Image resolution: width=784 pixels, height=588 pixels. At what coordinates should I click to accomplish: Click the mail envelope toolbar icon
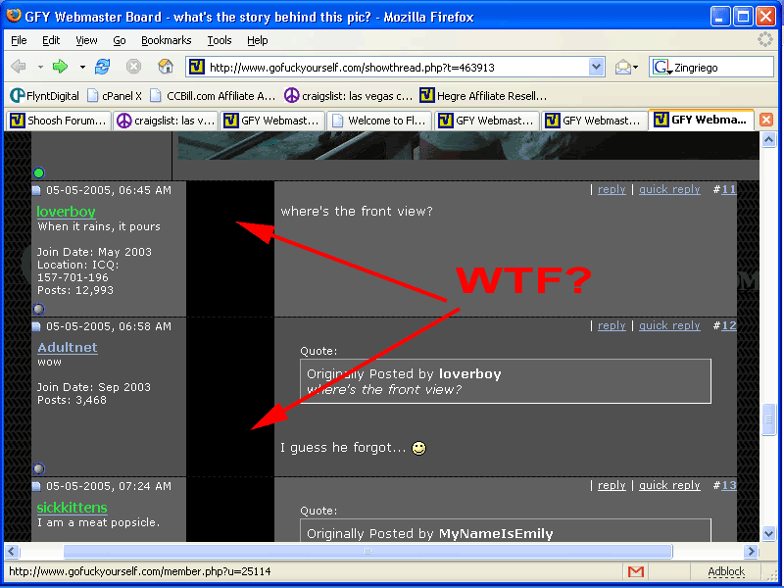click(x=623, y=67)
